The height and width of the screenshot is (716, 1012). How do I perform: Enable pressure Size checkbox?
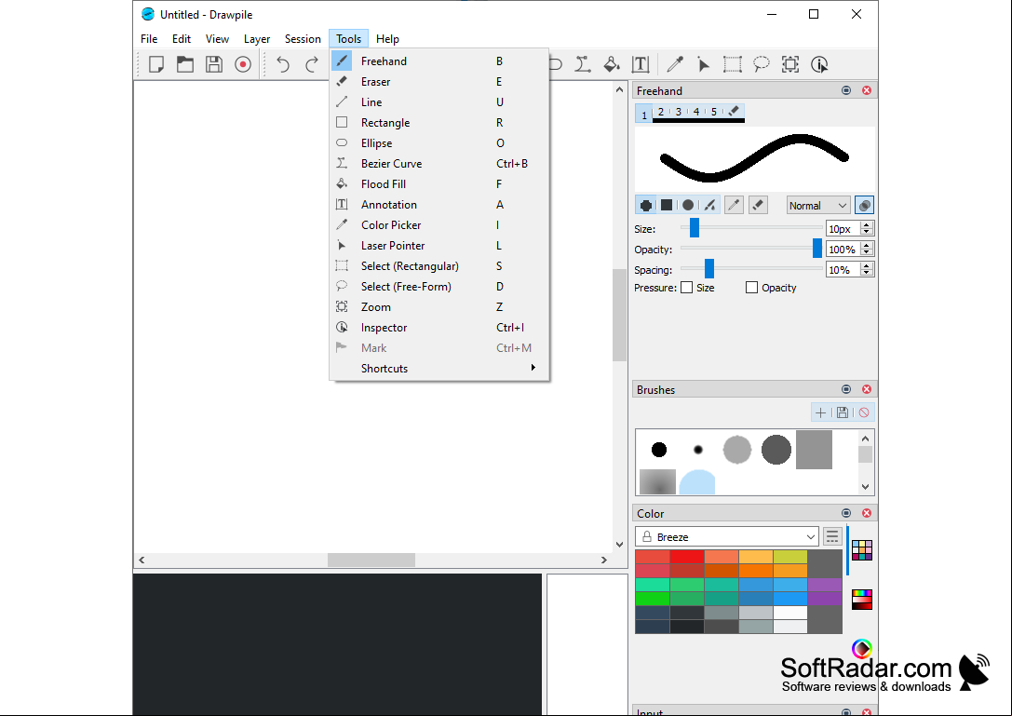(x=687, y=288)
